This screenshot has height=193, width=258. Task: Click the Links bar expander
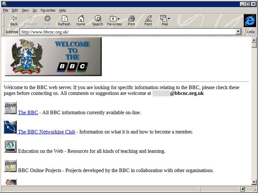click(x=251, y=32)
